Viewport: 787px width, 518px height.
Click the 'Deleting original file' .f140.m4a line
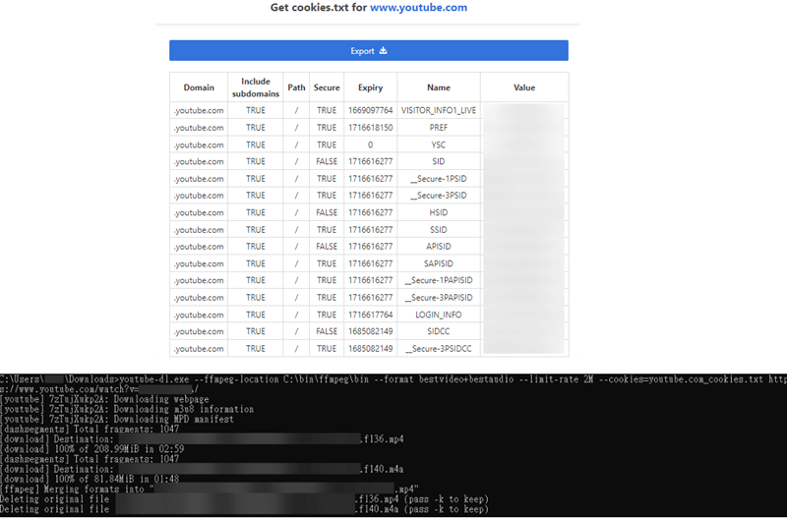point(244,509)
